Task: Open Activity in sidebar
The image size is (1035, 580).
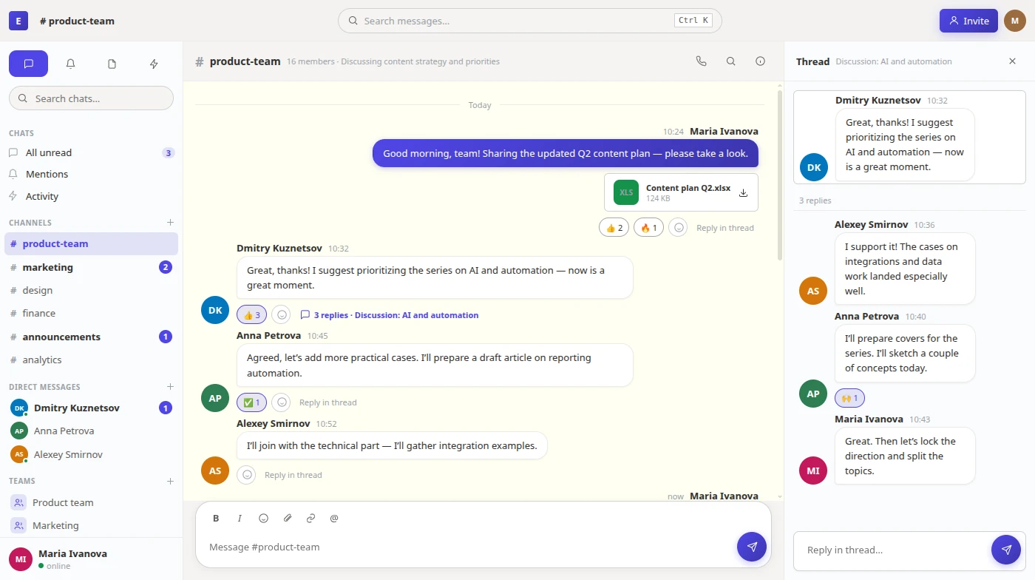Action: [91, 196]
